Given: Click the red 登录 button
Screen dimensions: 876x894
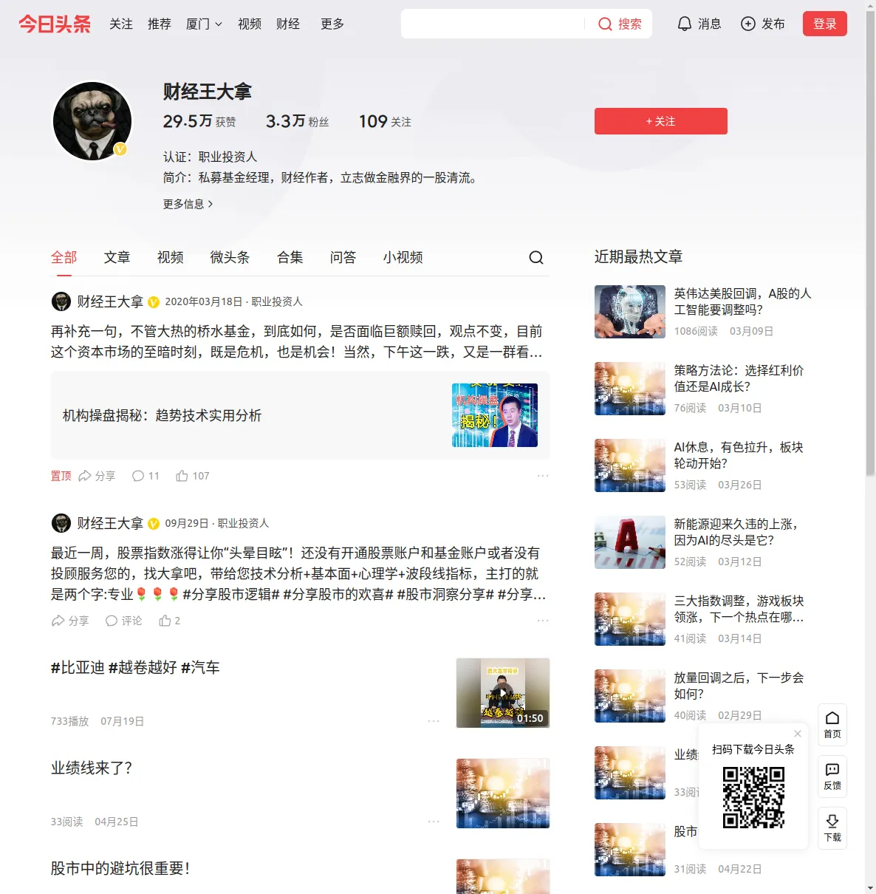Looking at the screenshot, I should pos(825,24).
